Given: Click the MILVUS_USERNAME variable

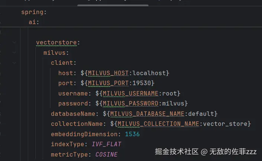Looking at the screenshot, I should pyautogui.click(x=131, y=93).
